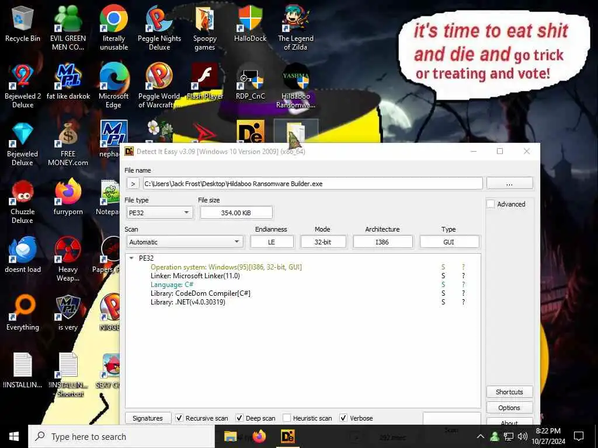The width and height of the screenshot is (598, 448).
Task: Launch Microsoft Edge desktop shortcut
Action: (x=114, y=85)
